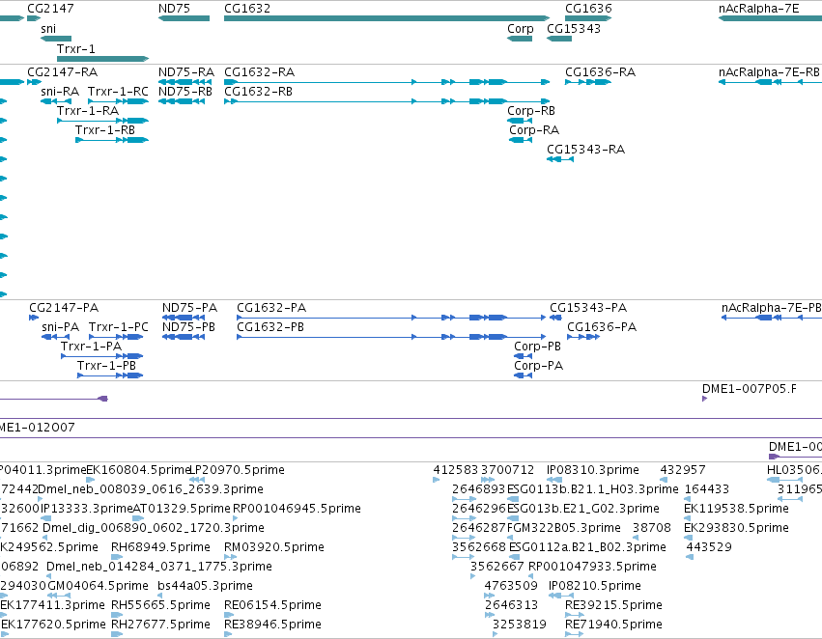Select the CG1632 gene bar

pyautogui.click(x=387, y=18)
